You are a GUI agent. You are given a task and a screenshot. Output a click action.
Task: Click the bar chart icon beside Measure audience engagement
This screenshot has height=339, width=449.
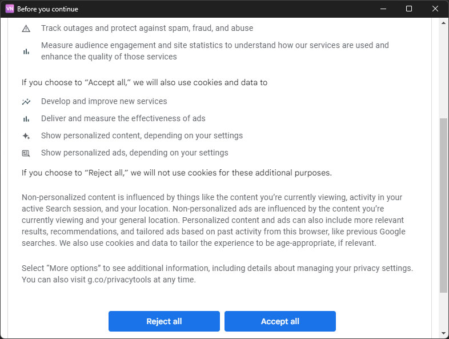(26, 51)
